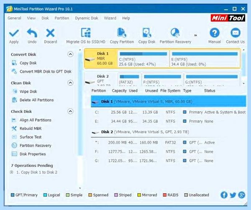Select F:(NTFS) partition block on Disk 2
The width and height of the screenshot is (251, 210).
[x=162, y=79]
